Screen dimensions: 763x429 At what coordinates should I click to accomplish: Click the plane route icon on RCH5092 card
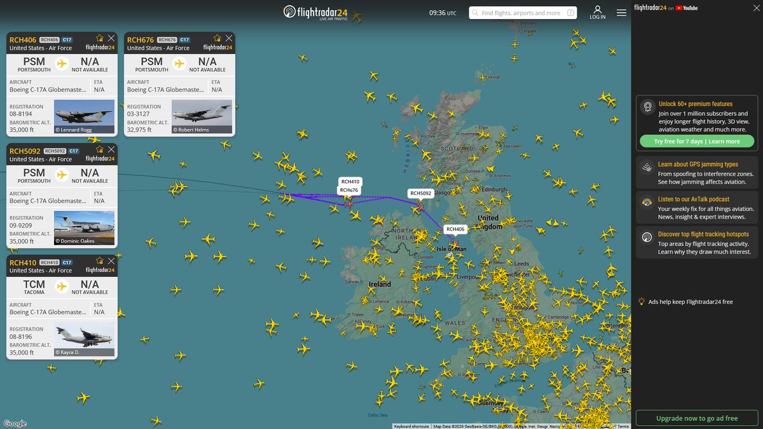tap(62, 175)
